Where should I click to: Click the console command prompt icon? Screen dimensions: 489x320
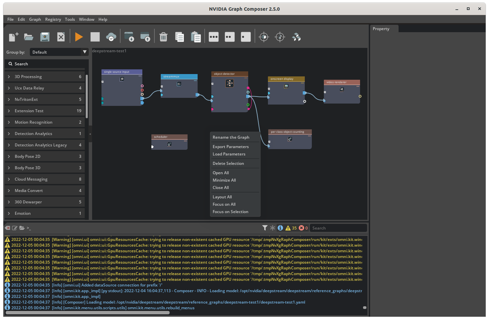point(29,228)
